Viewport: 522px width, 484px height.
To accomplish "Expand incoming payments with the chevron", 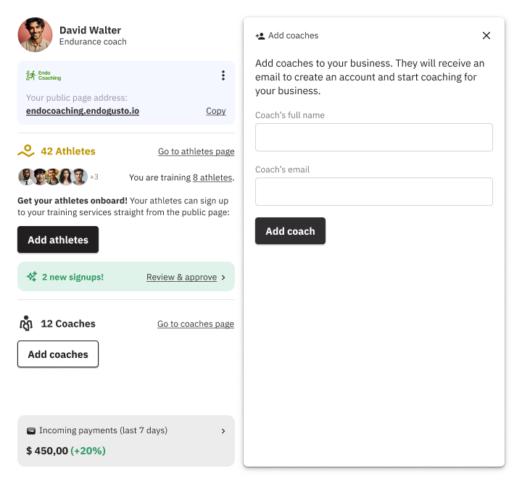I will click(223, 430).
